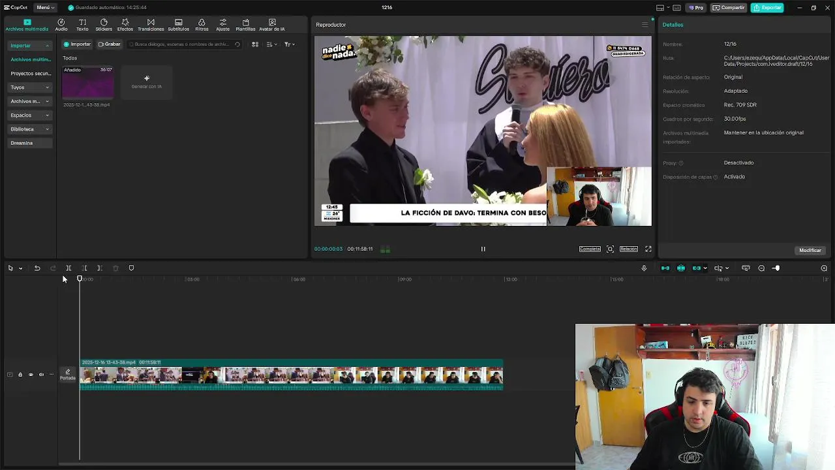Enter fullscreen preview
The image size is (835, 470).
(648, 249)
